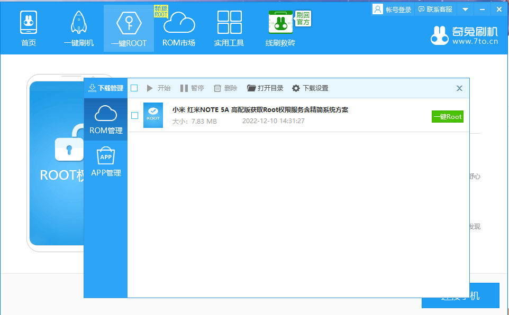Select the 小米 红米NOTE 5A item title
The width and height of the screenshot is (509, 315).
[x=260, y=110]
